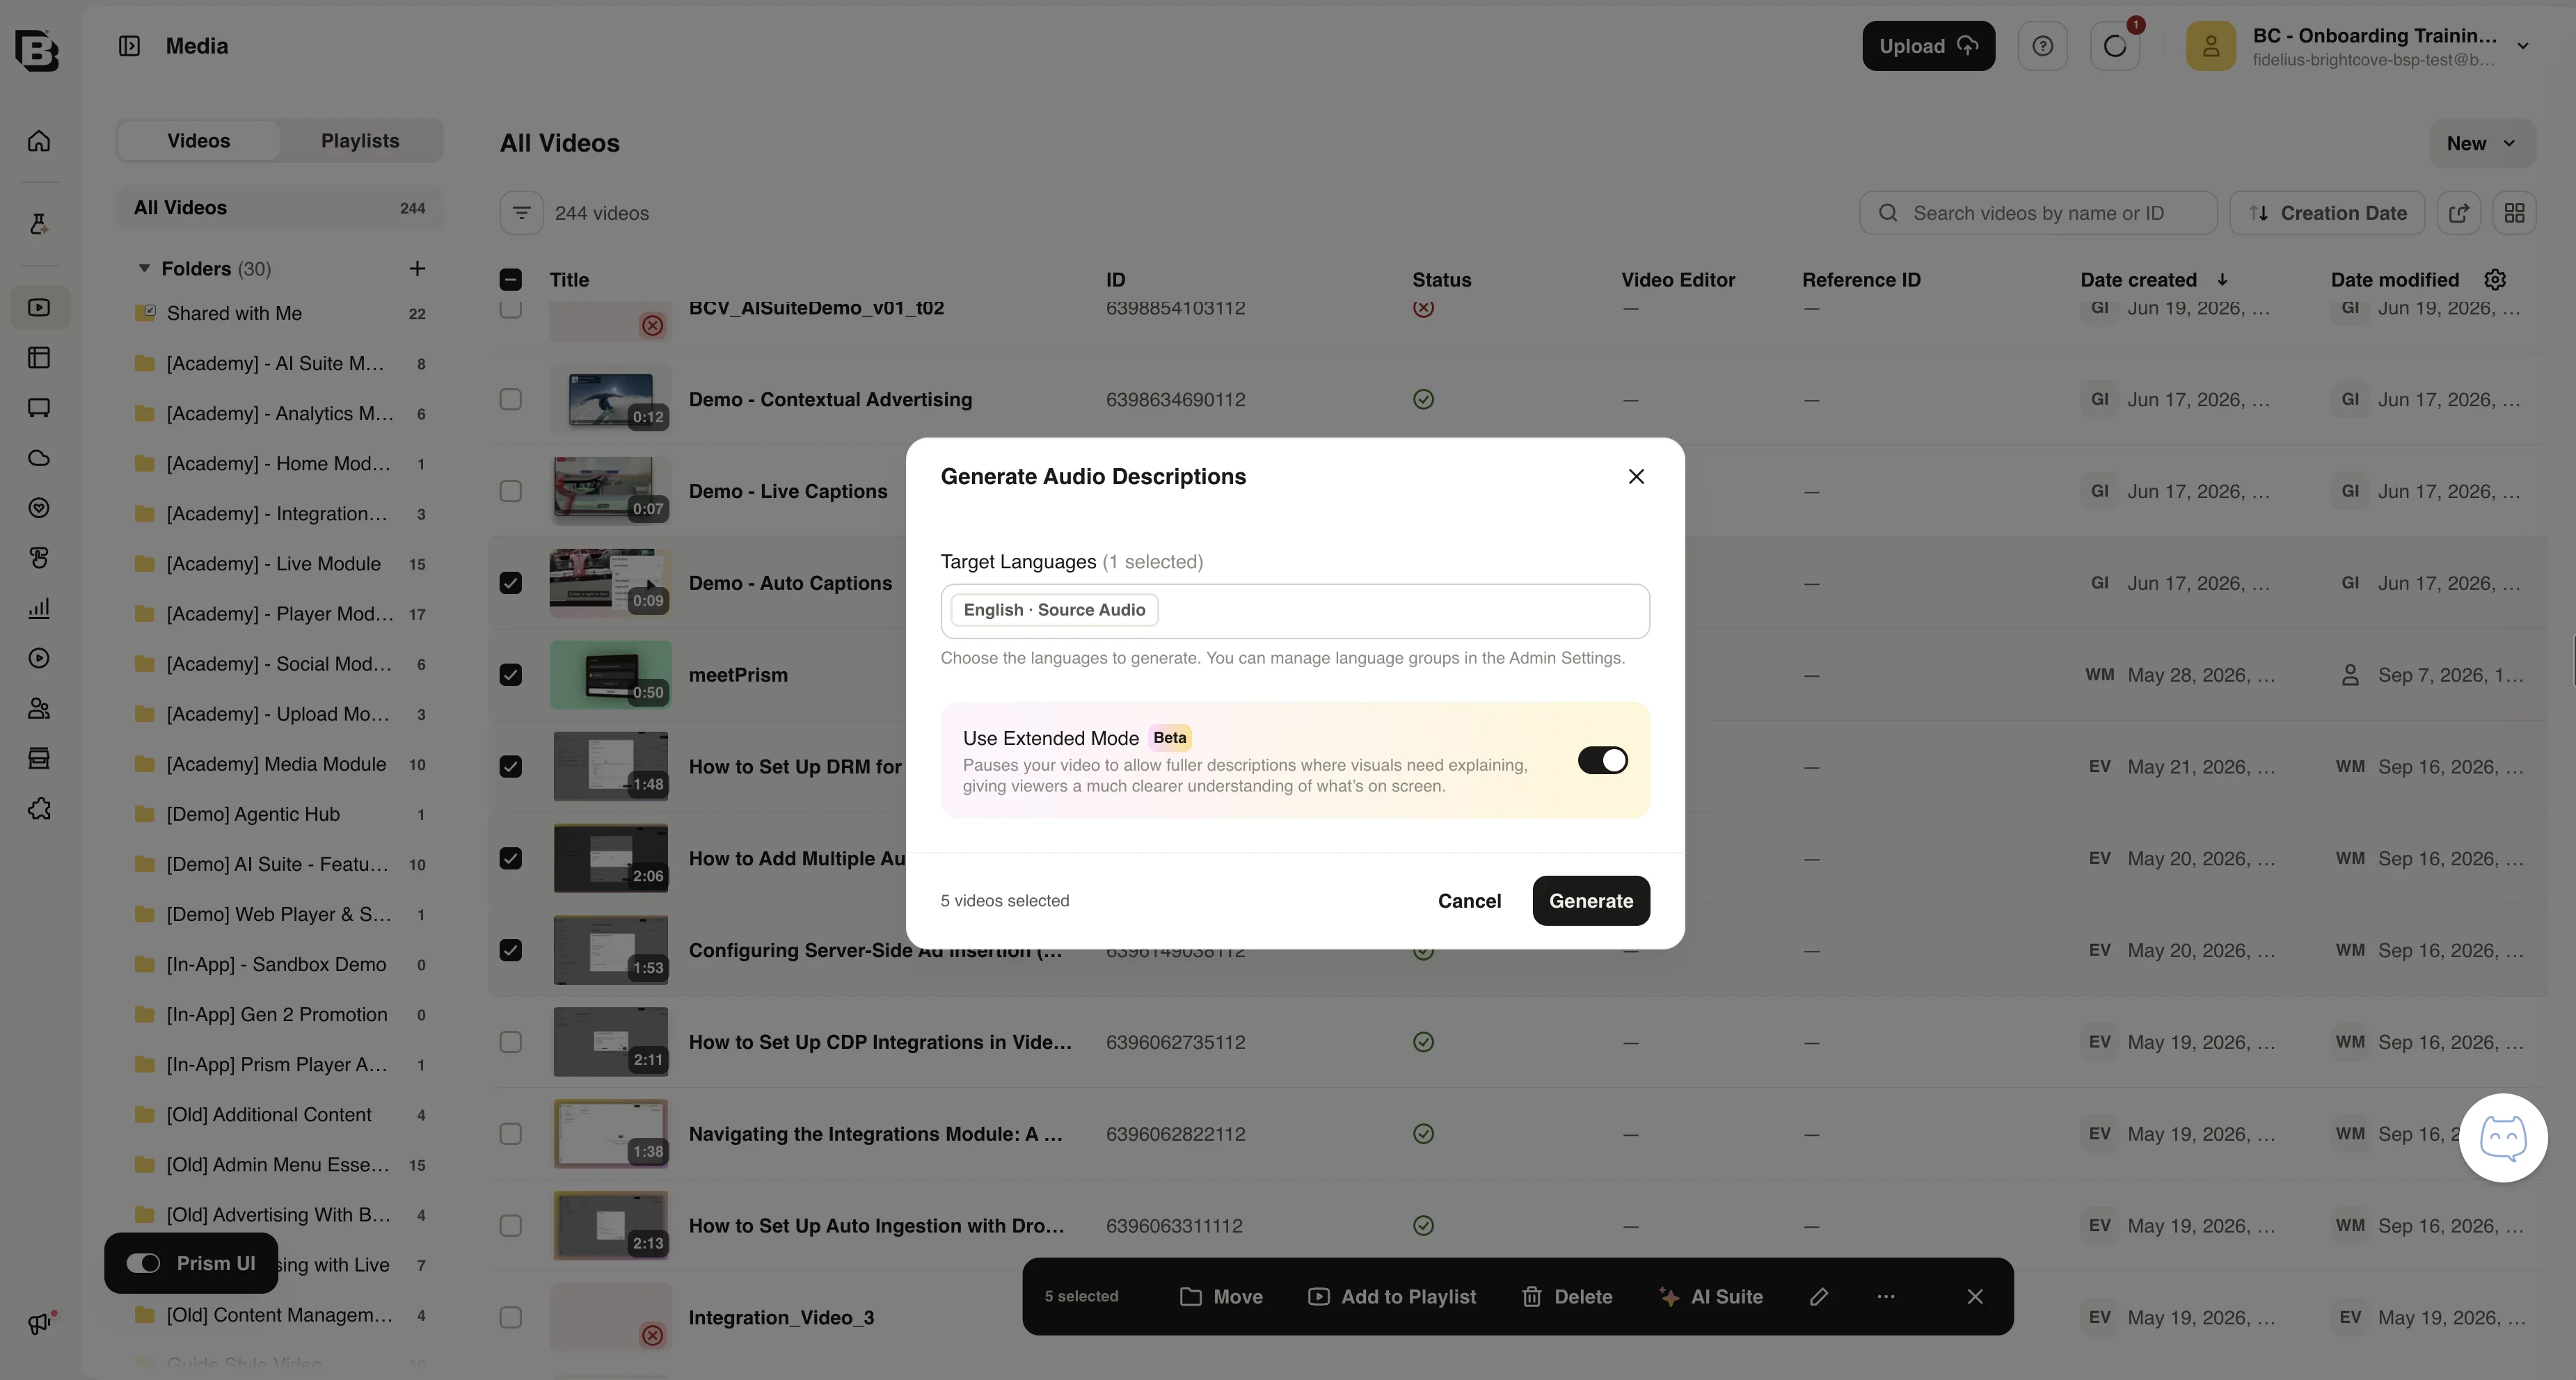Check Demo - Contextual Advertising checkbox
Viewport: 2576px width, 1380px height.
click(x=510, y=400)
